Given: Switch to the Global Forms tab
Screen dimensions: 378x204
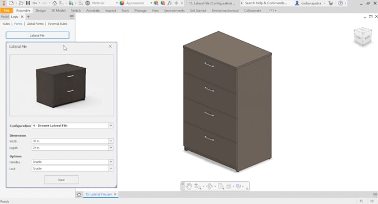Looking at the screenshot, I should tap(35, 24).
